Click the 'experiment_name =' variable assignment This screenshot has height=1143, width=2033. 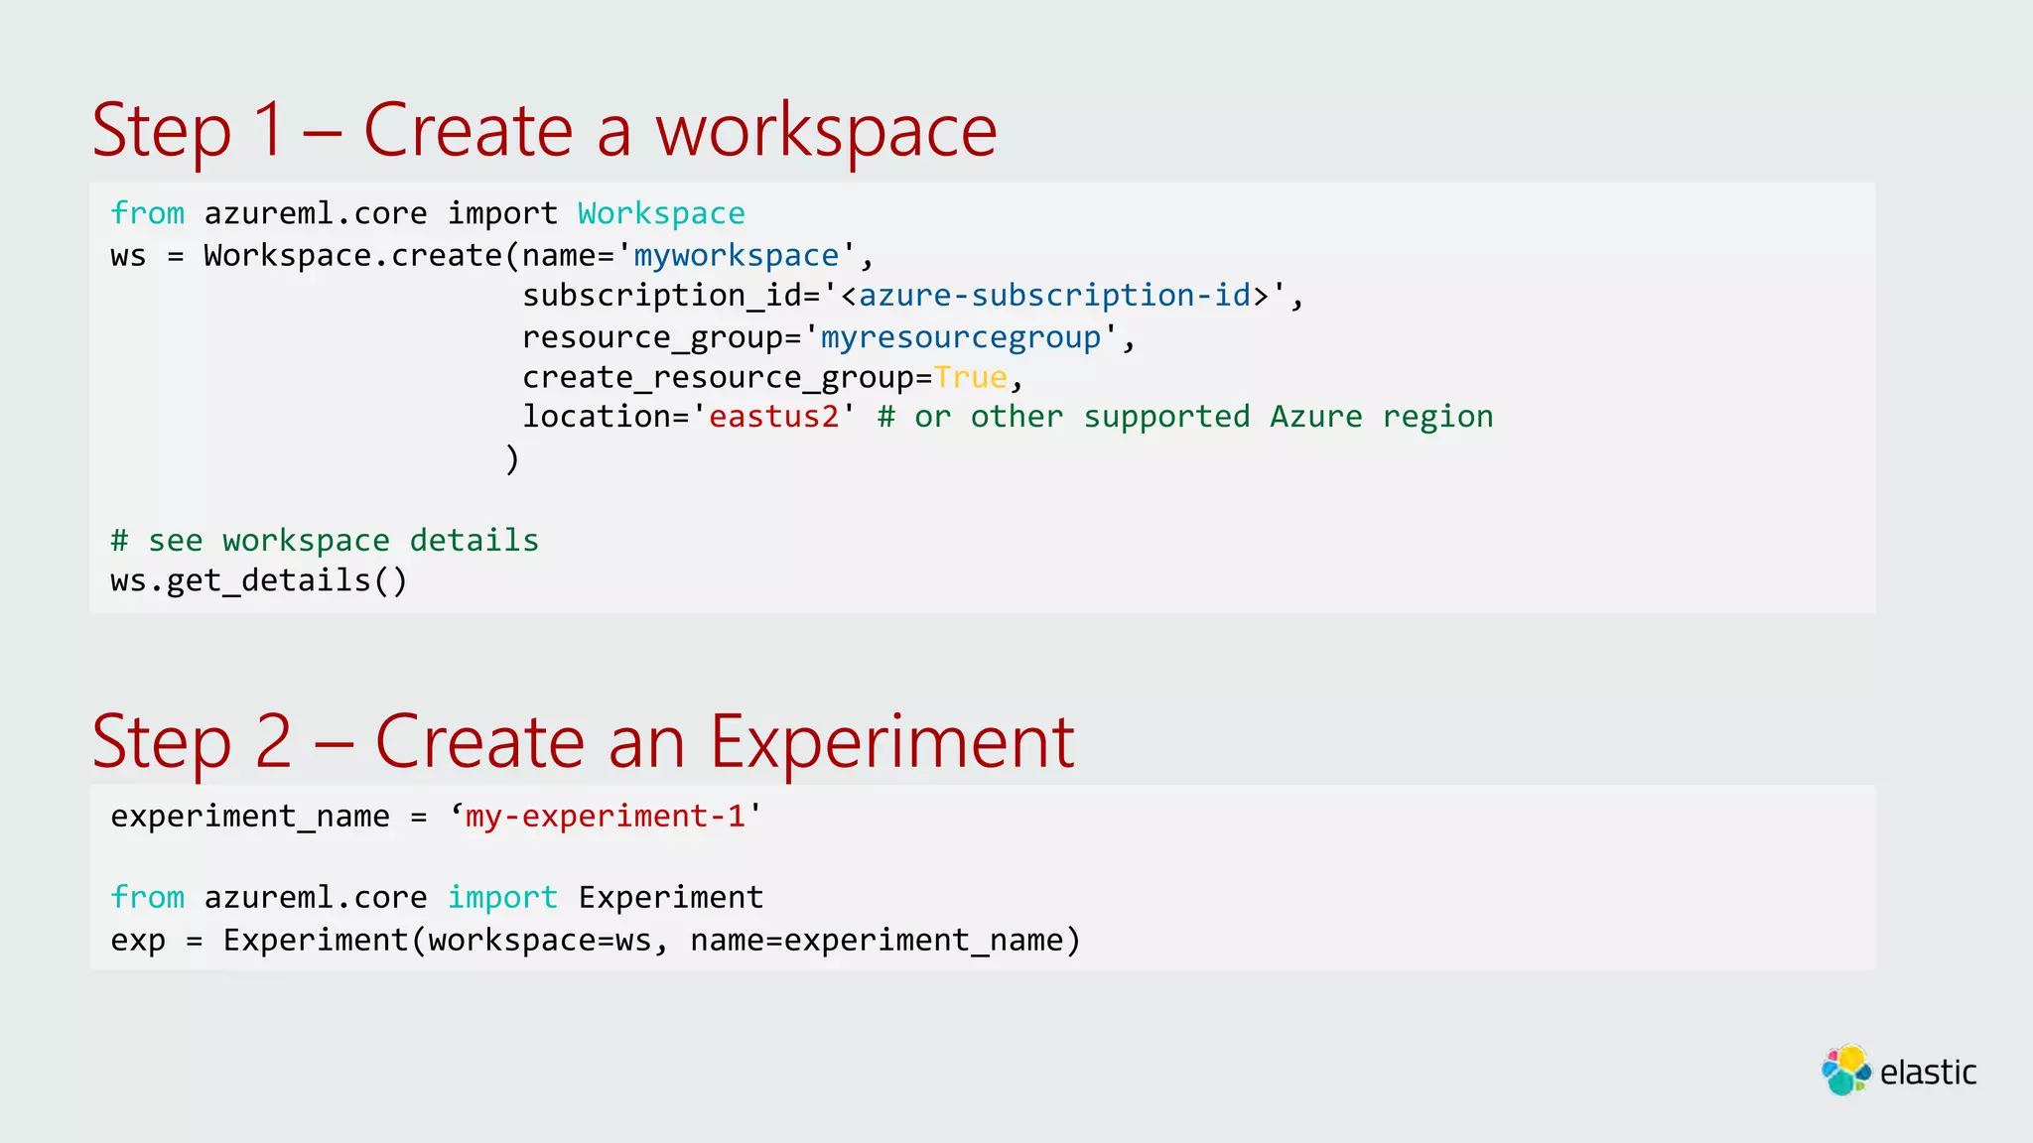pos(269,817)
